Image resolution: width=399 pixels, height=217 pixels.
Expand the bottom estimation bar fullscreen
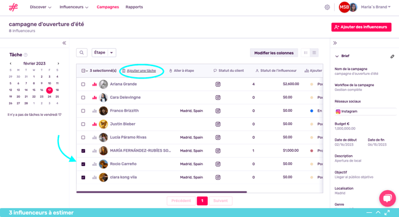pyautogui.click(x=387, y=212)
